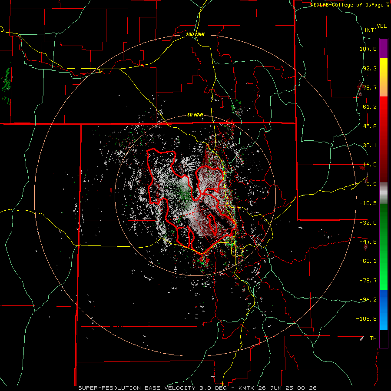391x391 pixels.
Task: Click the -109.8 velocity scale value
Action: point(366,319)
